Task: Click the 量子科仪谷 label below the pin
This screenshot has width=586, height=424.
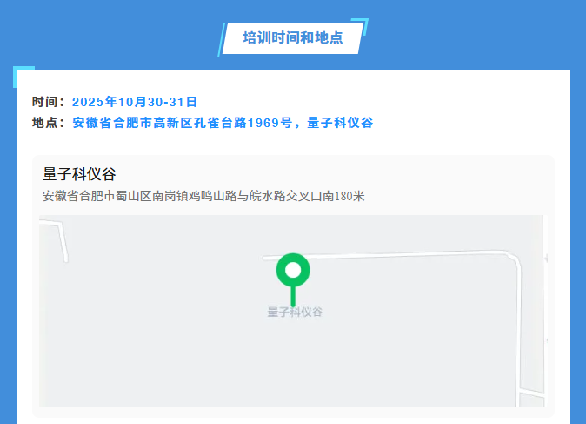Action: (294, 312)
